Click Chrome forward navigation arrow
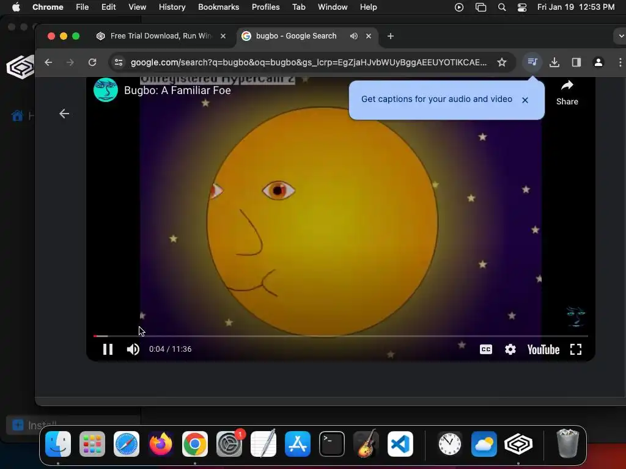Image resolution: width=626 pixels, height=469 pixels. tap(70, 62)
